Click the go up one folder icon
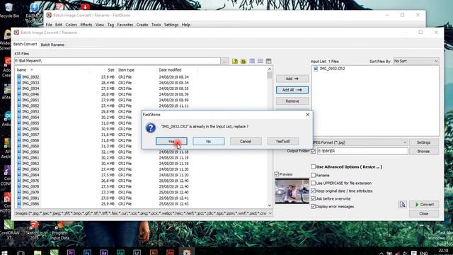This screenshot has width=453, height=255. tap(235, 61)
